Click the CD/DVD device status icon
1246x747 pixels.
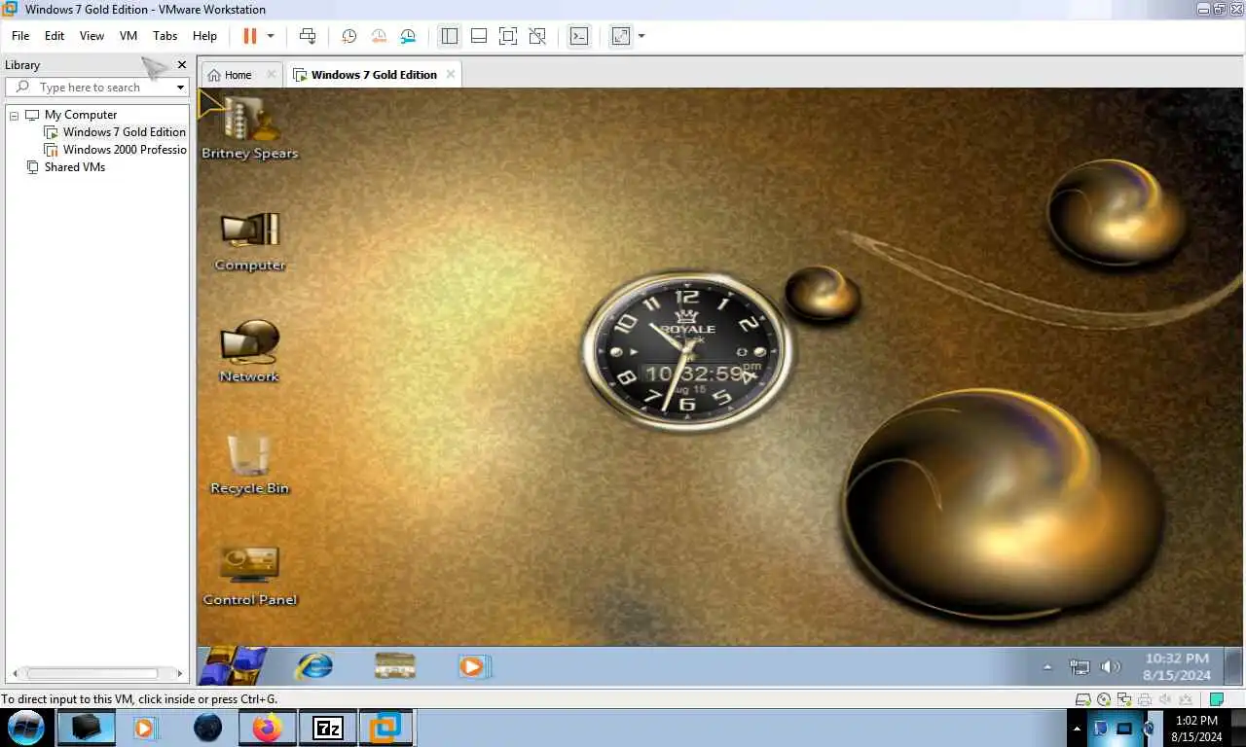[x=1104, y=699]
